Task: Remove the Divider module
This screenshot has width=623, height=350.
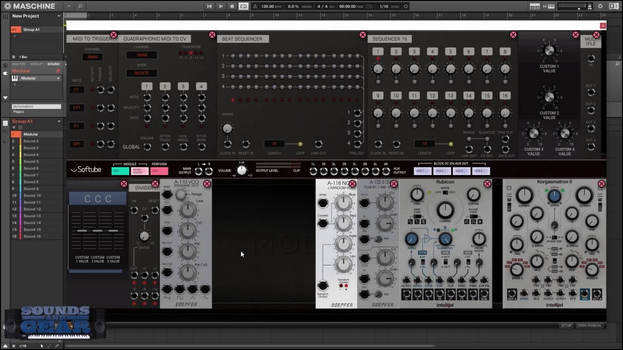Action: point(155,184)
